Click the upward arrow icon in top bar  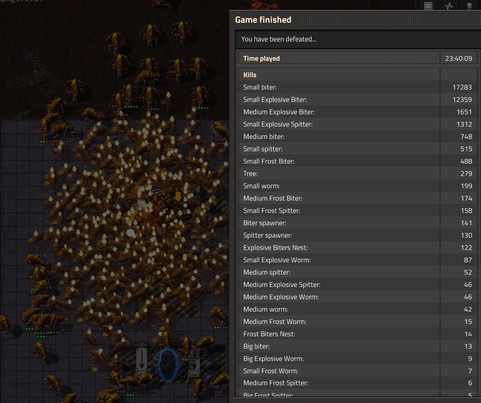(x=469, y=6)
